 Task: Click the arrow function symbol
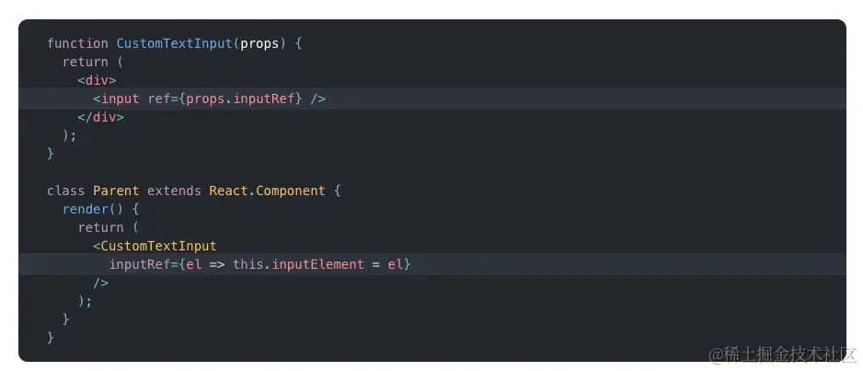(217, 265)
